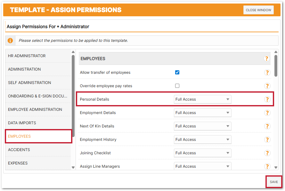Screen dimensions: 285x191
Task: Click help icon for Personal Details row
Action: tap(267, 99)
